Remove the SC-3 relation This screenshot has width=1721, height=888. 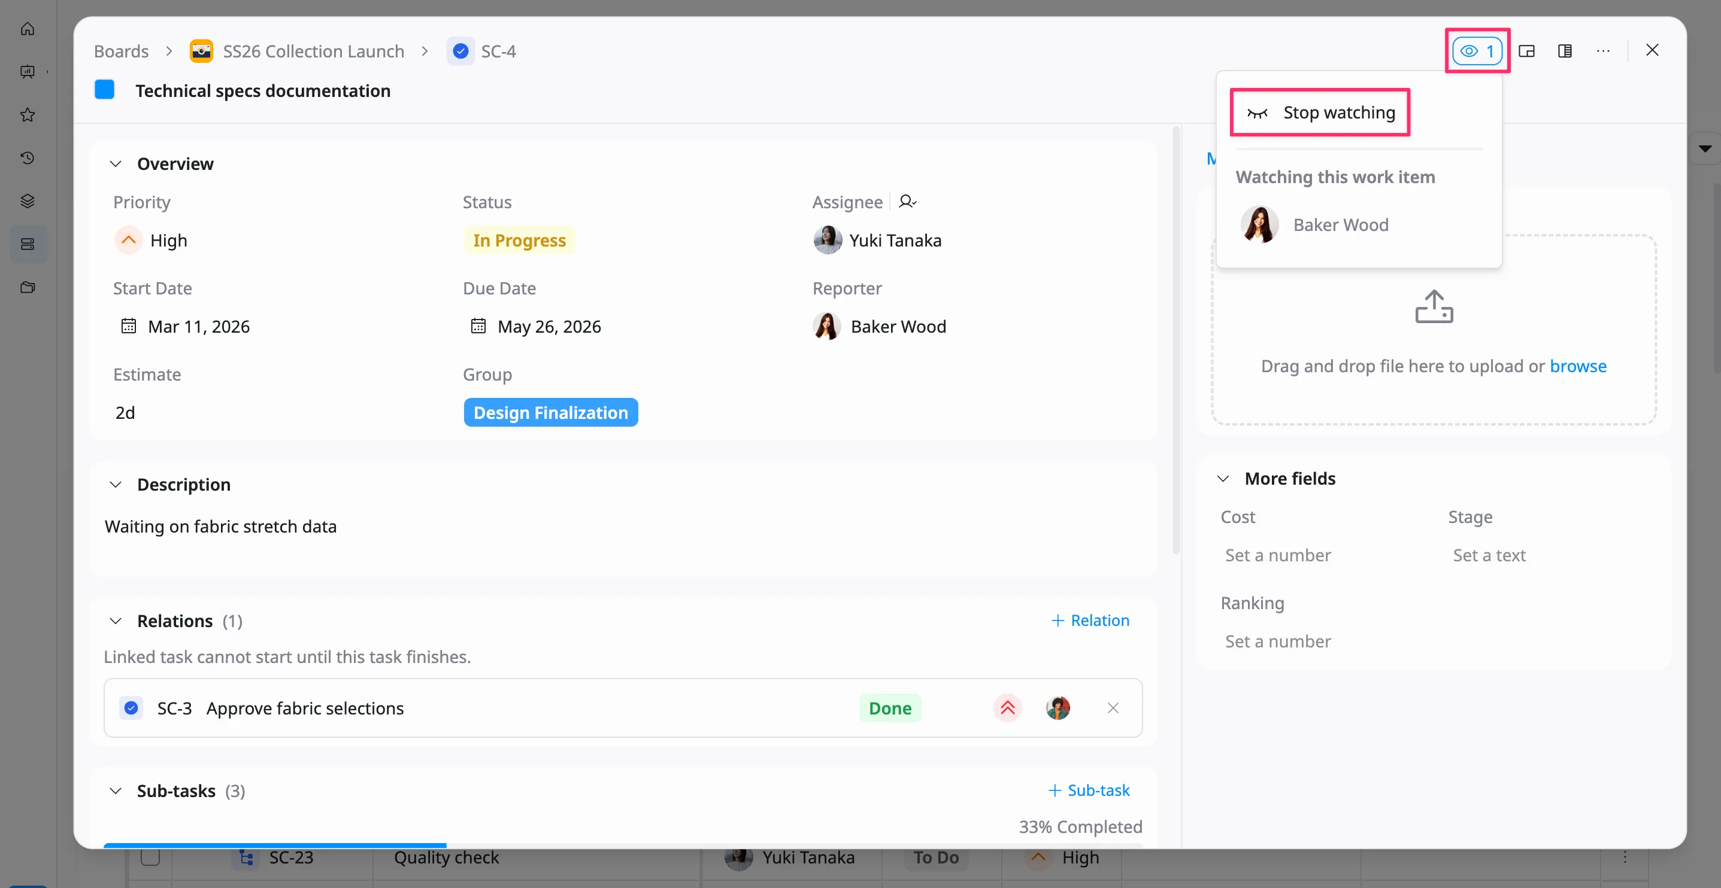(1113, 708)
